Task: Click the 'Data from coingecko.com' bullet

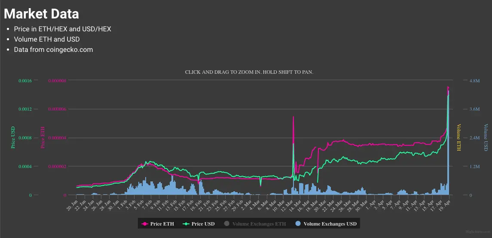Action: (x=53, y=50)
